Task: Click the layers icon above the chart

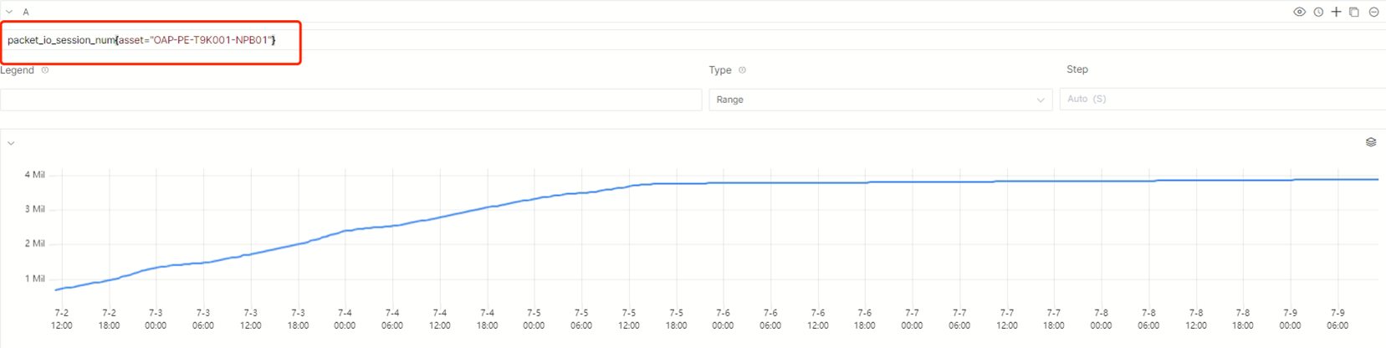Action: point(1371,142)
